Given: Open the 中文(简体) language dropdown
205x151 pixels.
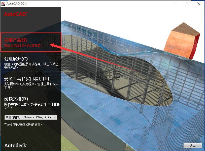Looking at the screenshot, I should click(x=31, y=117).
